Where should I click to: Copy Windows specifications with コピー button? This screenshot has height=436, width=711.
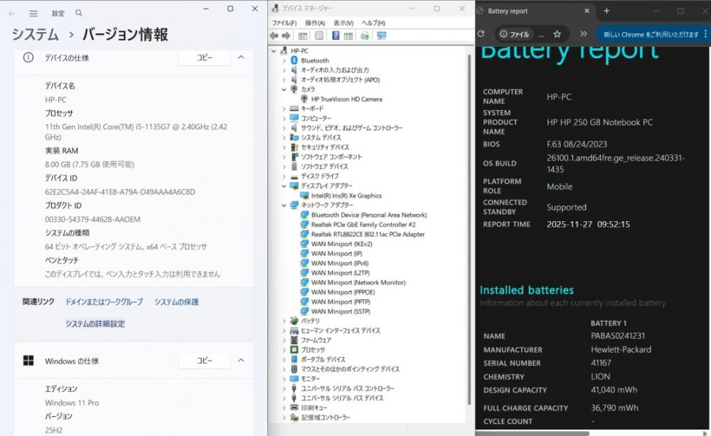point(204,361)
